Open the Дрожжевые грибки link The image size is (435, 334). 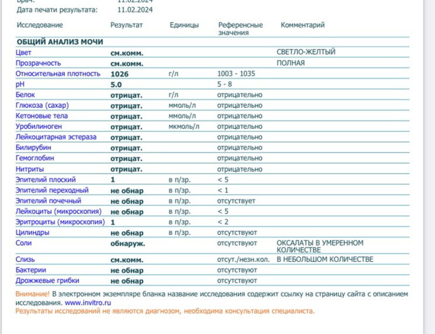pos(47,280)
